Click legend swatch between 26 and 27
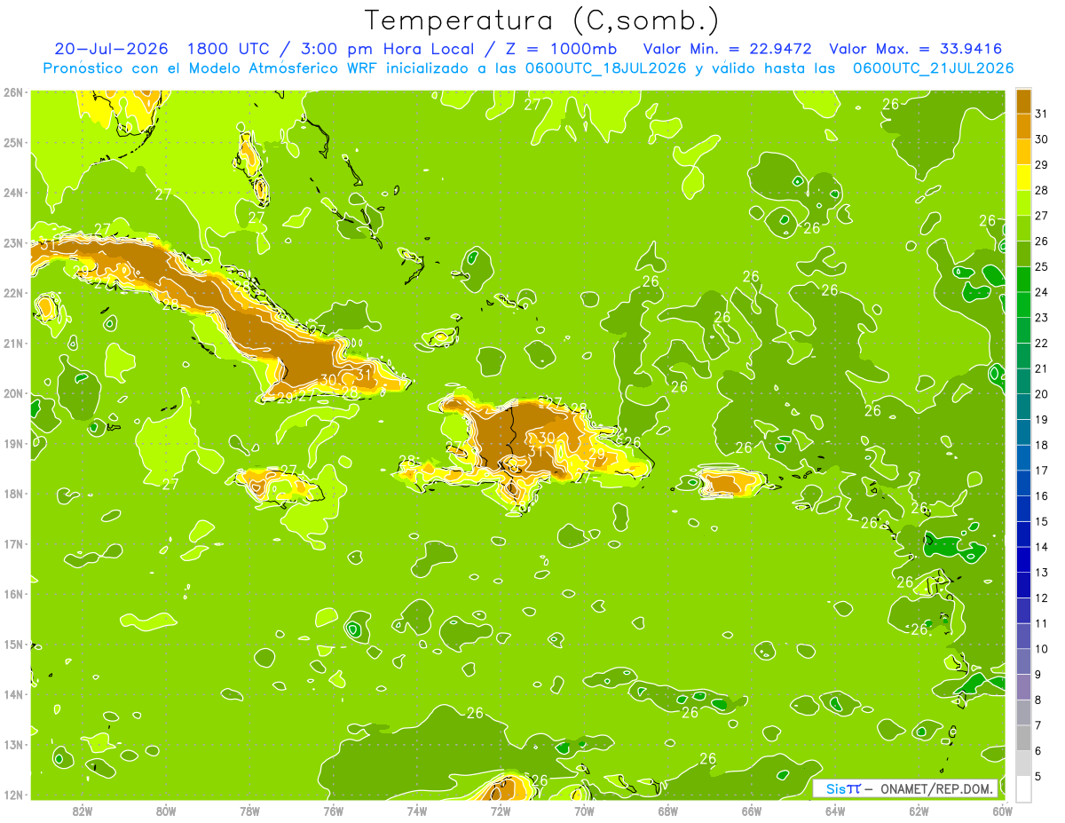This screenshot has height=823, width=1065. point(1023,227)
